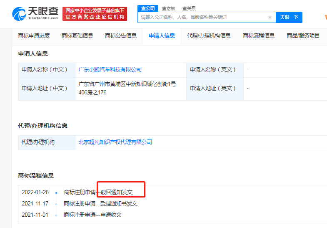Open the 广东小鹏汽车科技有限公司 company link
The image size is (327, 228).
110,70
